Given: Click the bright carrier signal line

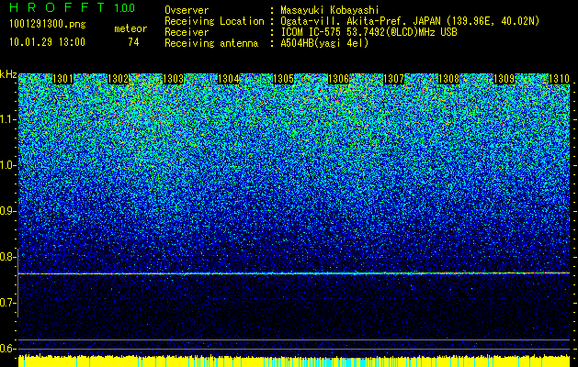Looking at the screenshot, I should (x=294, y=273).
